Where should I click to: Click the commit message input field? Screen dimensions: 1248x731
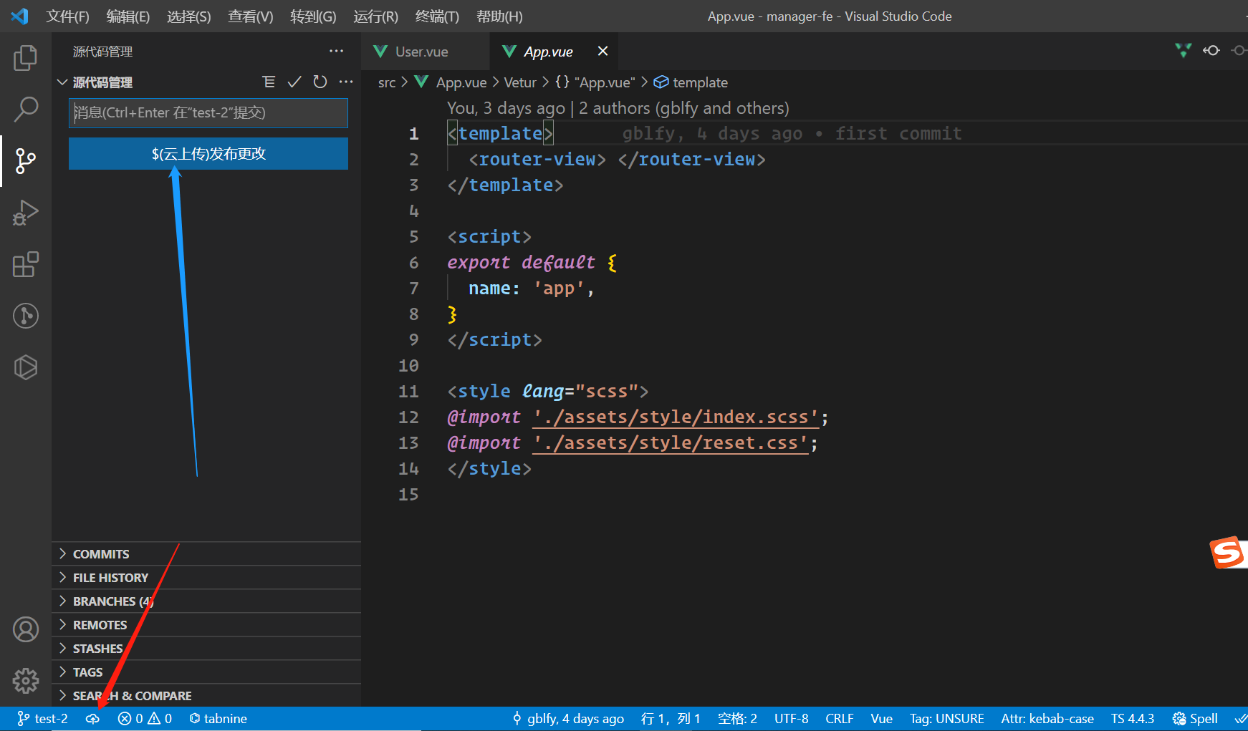(208, 112)
